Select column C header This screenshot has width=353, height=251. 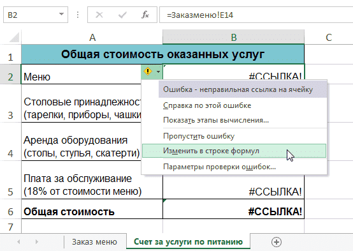329,37
